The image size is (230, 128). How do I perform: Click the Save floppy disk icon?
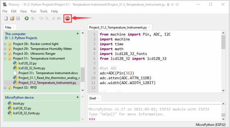tap(18, 18)
